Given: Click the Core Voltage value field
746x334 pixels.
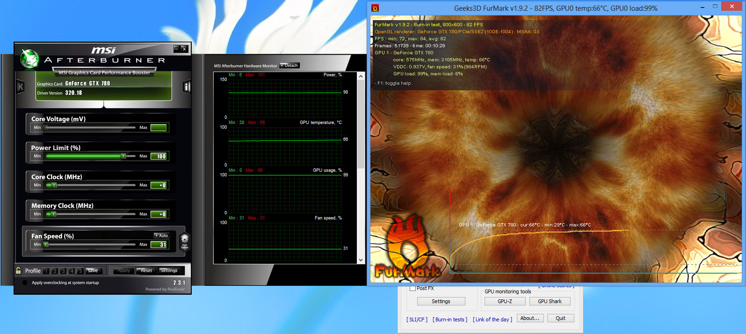Looking at the screenshot, I should 159,127.
